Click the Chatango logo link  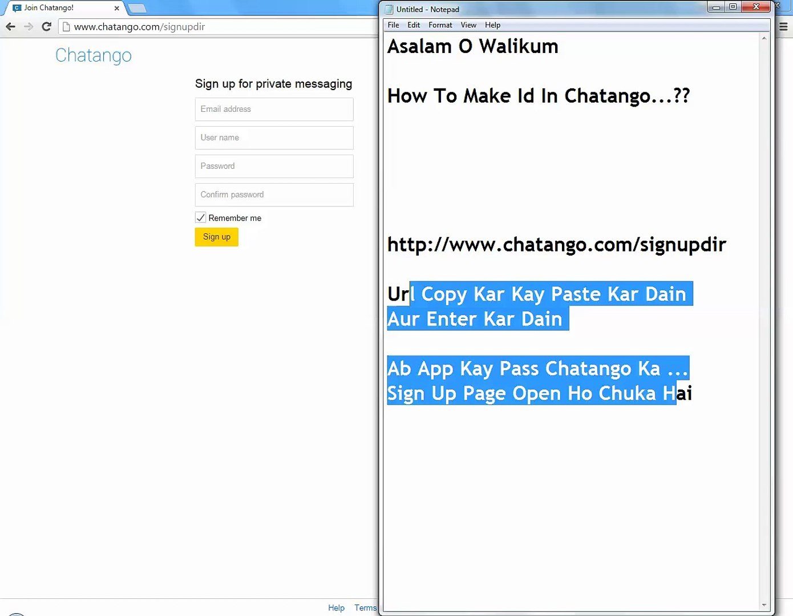click(94, 55)
